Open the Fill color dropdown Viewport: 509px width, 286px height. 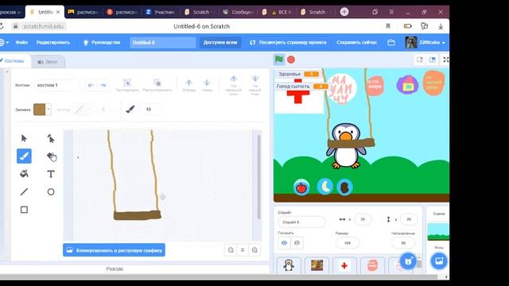(42, 110)
